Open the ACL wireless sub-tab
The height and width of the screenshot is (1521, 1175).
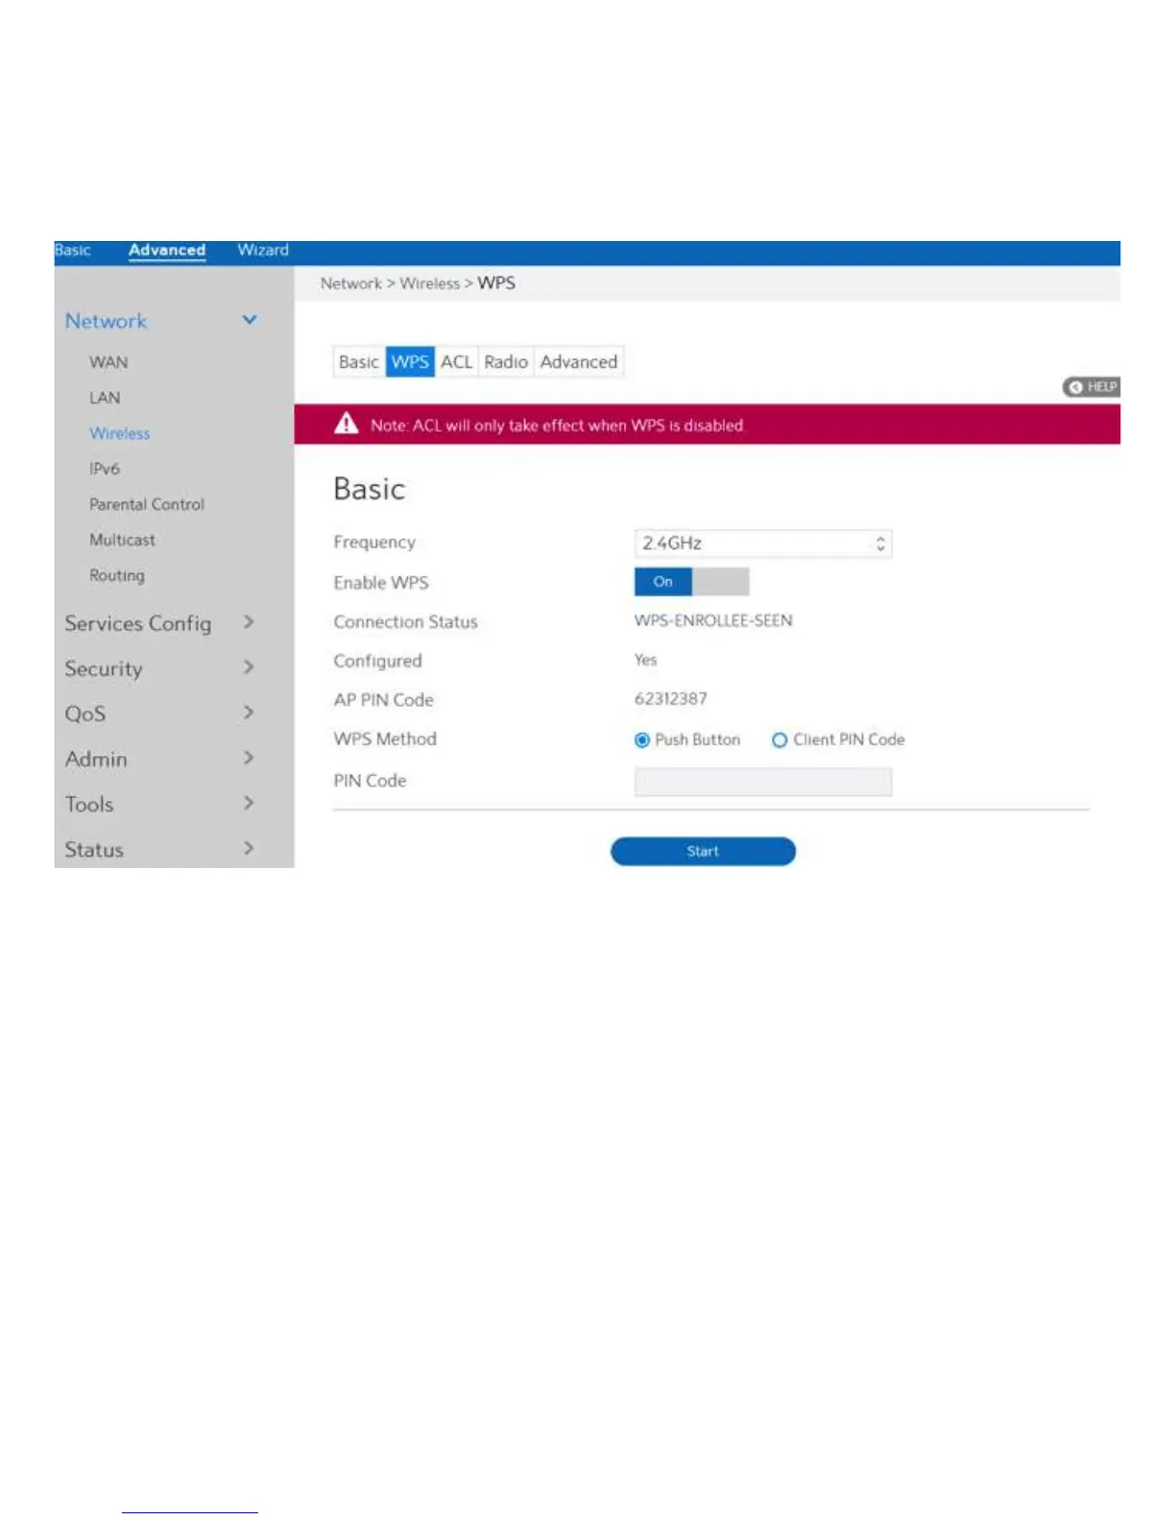(x=456, y=362)
